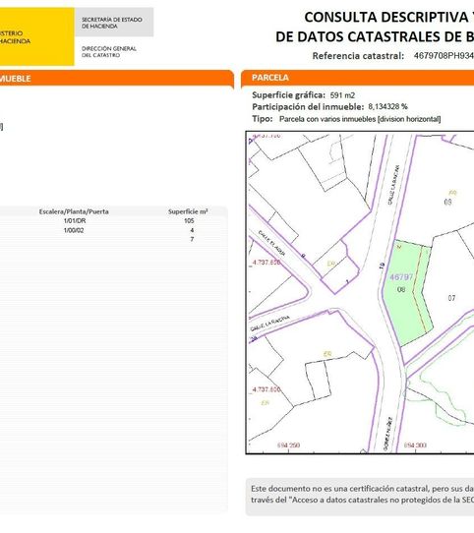This screenshot has height=533, width=474.
Task: Click the Superficie m² column header
Action: click(x=188, y=211)
